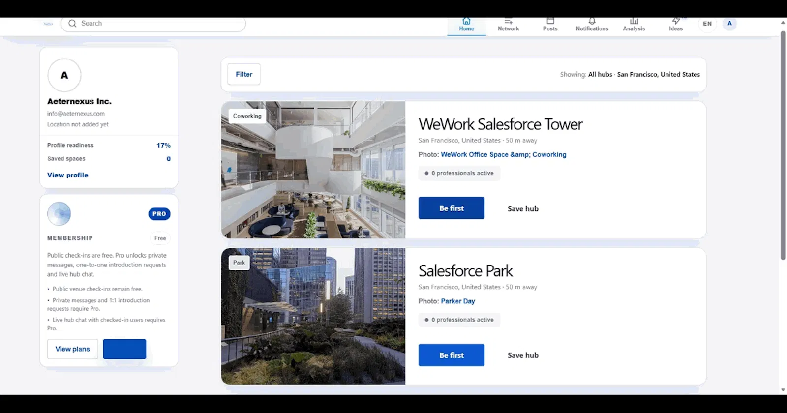This screenshot has height=413, width=787.
Task: Click professionals active badge under Salesforce Park
Action: 459,320
